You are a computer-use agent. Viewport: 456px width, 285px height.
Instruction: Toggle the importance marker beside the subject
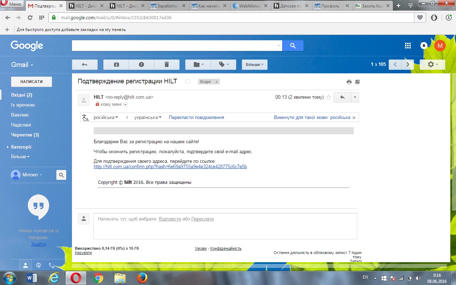tap(187, 82)
